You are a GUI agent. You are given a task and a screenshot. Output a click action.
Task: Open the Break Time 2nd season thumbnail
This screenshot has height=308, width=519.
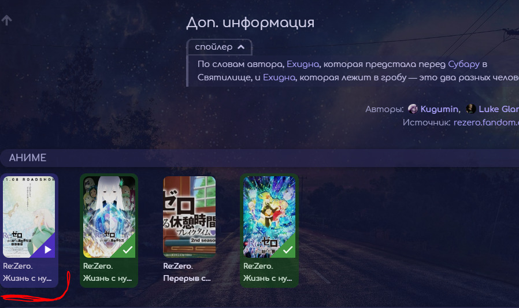click(x=190, y=217)
